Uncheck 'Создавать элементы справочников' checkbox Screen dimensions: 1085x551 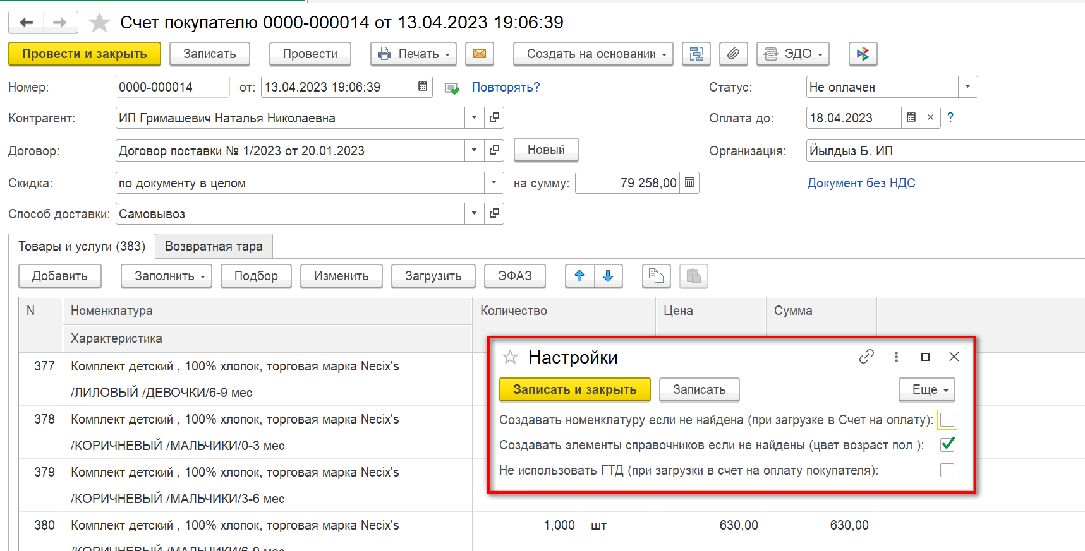pos(947,445)
